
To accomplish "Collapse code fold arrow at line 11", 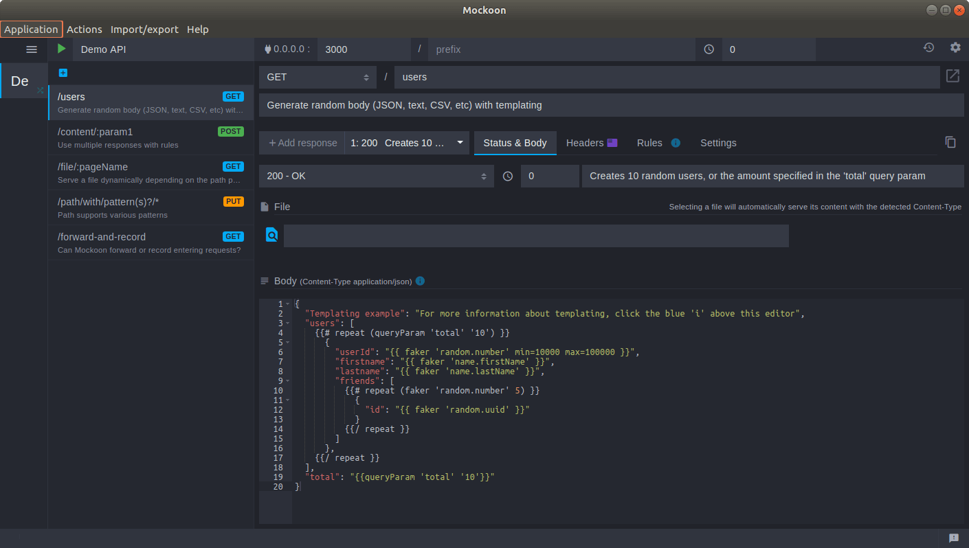I will 287,400.
